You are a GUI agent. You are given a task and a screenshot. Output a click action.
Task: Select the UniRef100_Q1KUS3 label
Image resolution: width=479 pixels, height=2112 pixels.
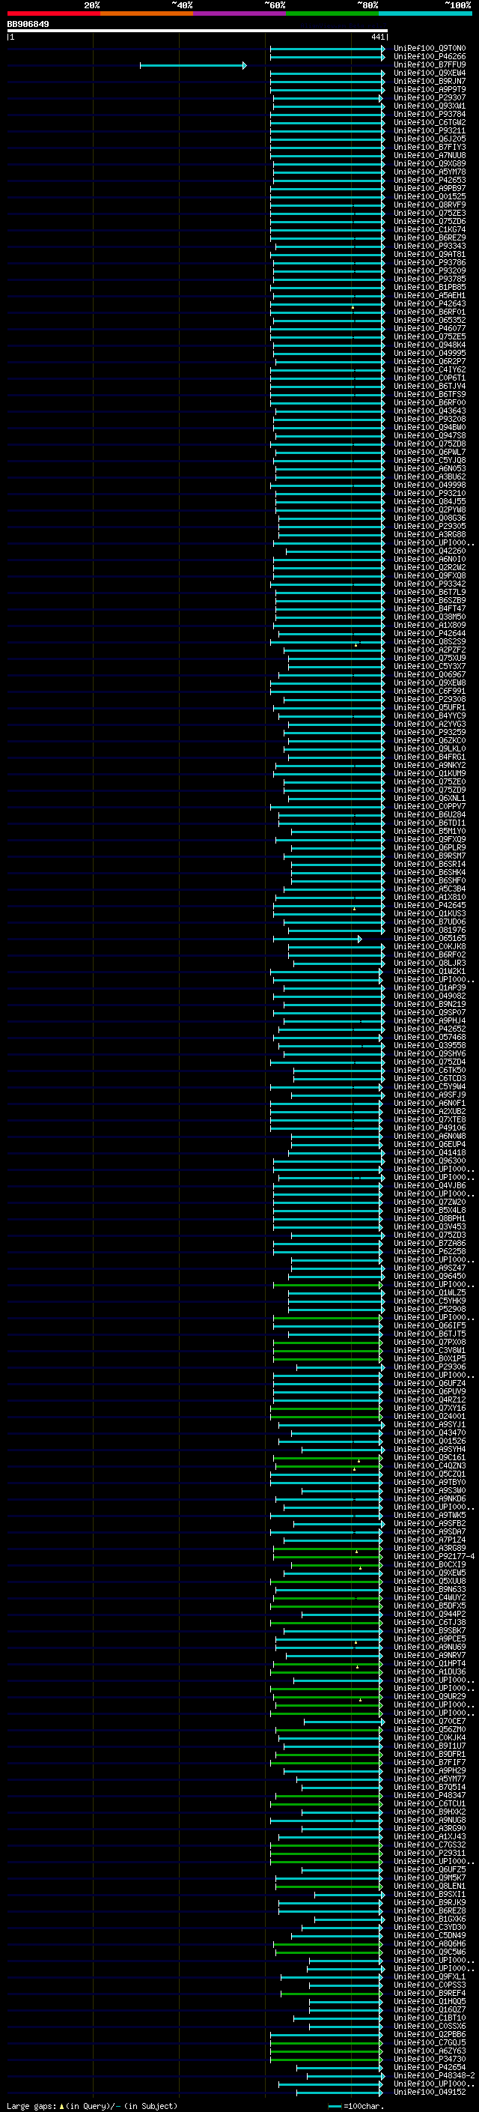(x=430, y=913)
